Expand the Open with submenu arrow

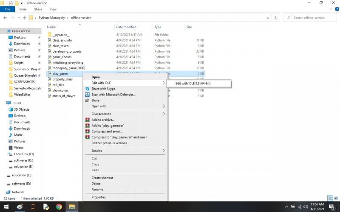tap(164, 106)
